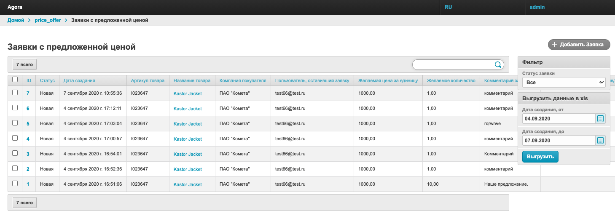
Task: Open calendar for creation date from
Action: (601, 119)
